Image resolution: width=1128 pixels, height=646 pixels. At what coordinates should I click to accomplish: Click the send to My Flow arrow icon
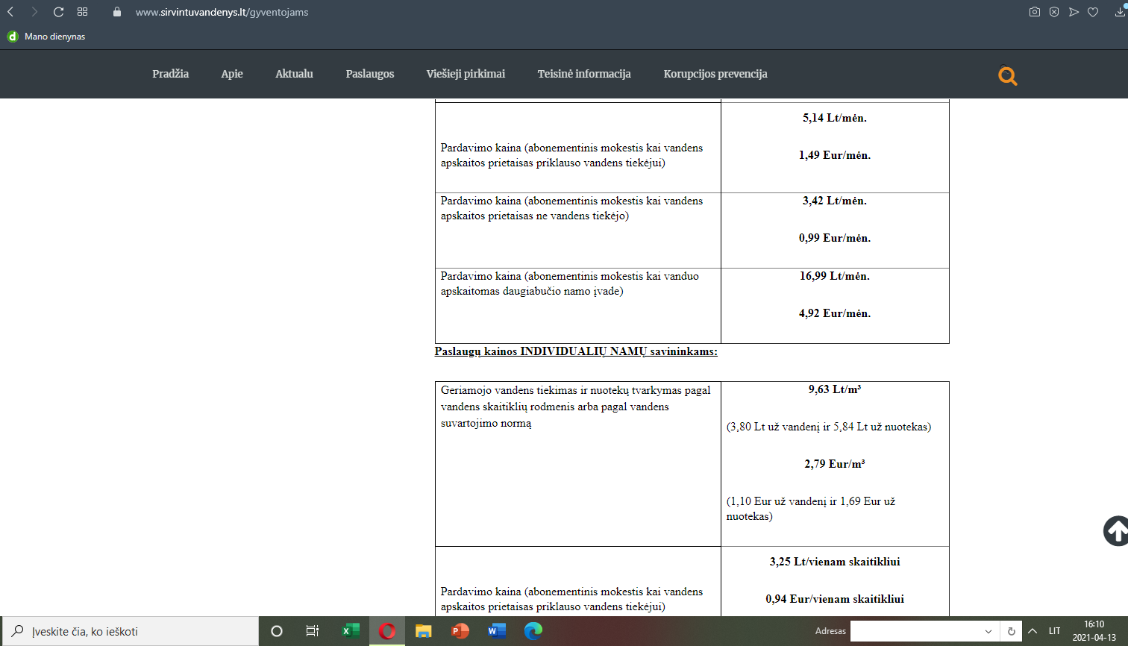[x=1074, y=12]
